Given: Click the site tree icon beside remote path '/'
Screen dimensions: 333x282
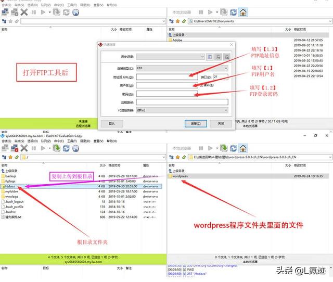Looking at the screenshot, I should click(x=4, y=157).
